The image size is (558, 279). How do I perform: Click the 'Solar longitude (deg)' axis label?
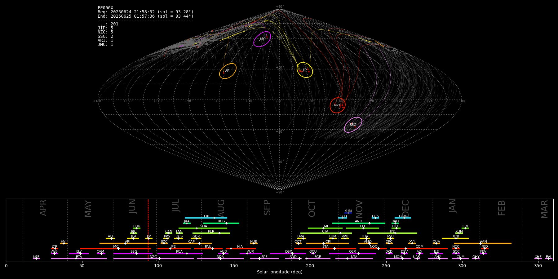tap(280, 272)
